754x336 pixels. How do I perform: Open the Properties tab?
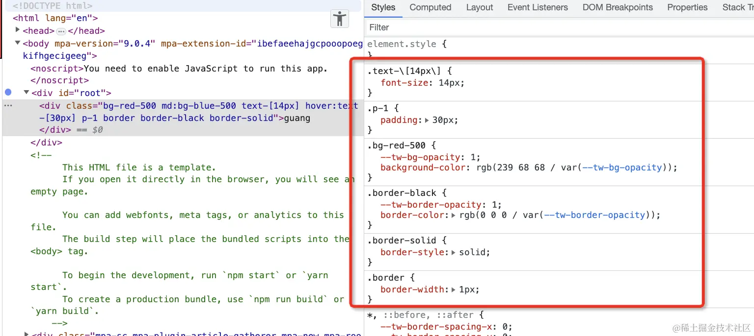(x=687, y=7)
